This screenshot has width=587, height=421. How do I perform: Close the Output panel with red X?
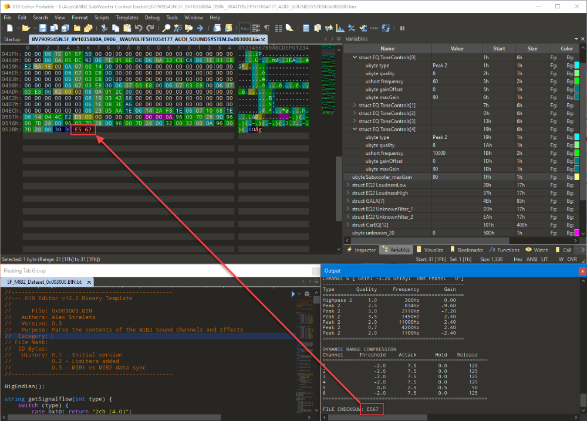click(582, 271)
